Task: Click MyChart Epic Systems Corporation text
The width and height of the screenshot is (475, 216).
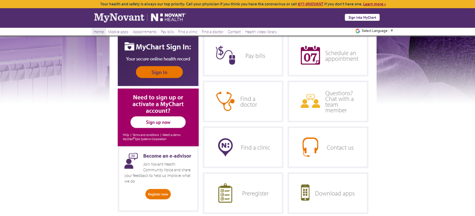Action: (x=145, y=139)
